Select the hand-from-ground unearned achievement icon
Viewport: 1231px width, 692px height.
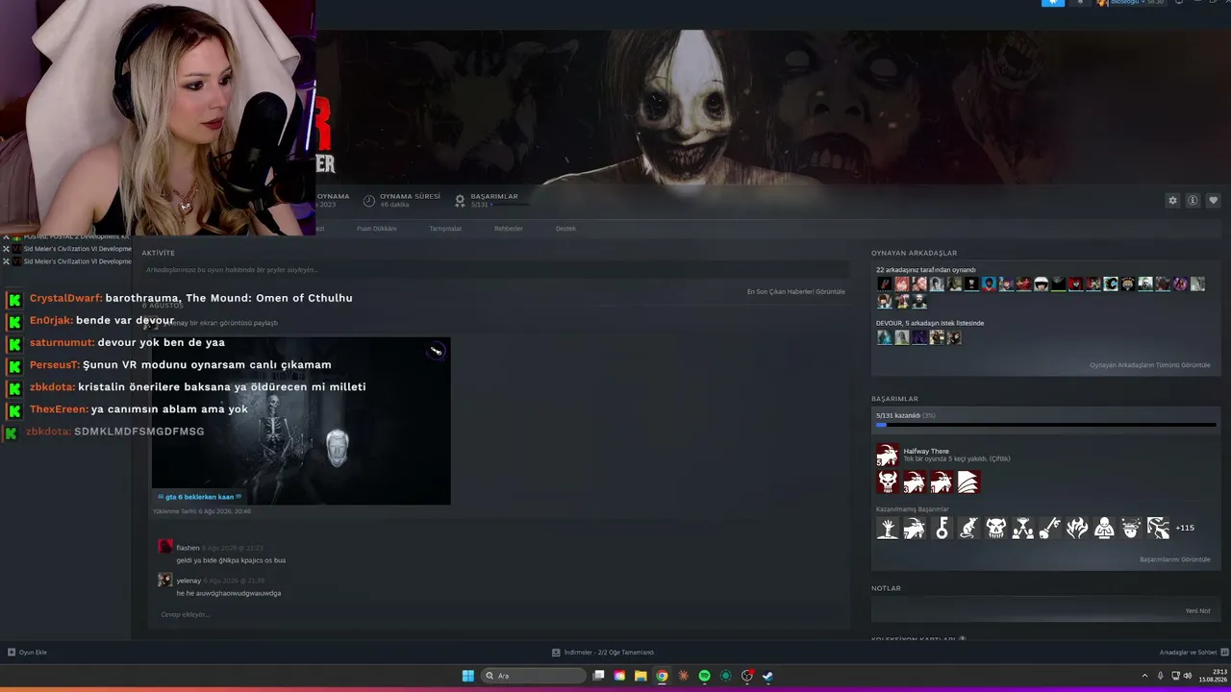[887, 528]
